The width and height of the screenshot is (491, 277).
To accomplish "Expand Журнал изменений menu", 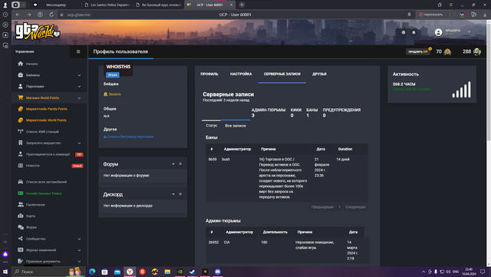I will [49, 250].
